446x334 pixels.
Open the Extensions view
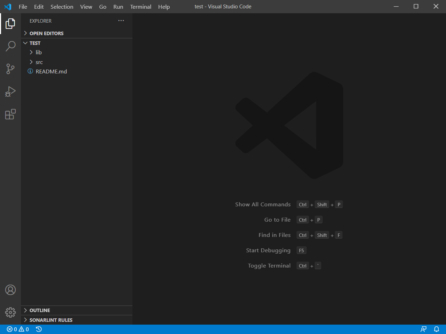coord(10,114)
